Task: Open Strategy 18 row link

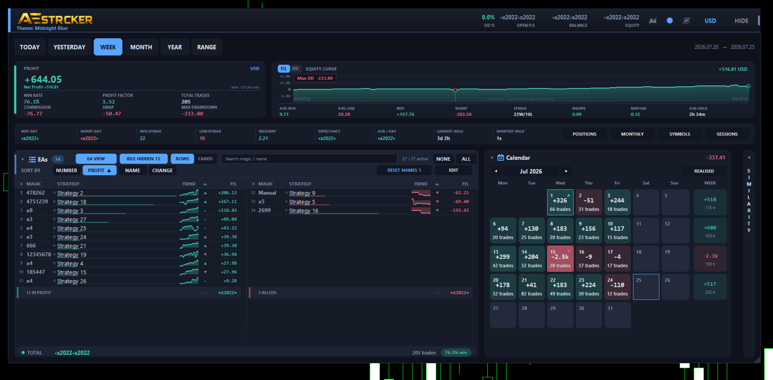Action: click(72, 202)
